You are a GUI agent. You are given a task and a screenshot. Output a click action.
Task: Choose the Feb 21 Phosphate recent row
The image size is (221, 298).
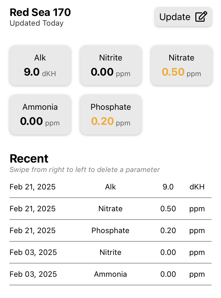(x=111, y=230)
